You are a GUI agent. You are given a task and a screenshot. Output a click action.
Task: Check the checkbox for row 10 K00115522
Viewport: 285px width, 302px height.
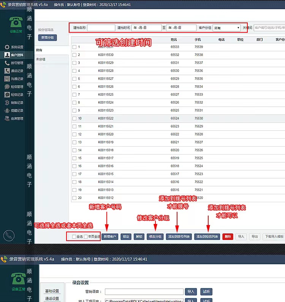(x=74, y=118)
